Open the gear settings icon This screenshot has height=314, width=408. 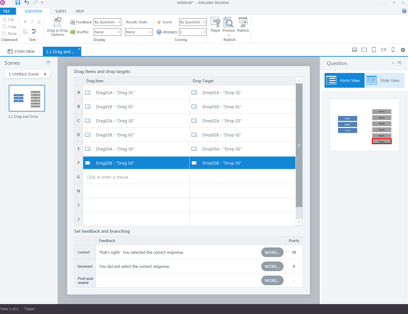403,50
